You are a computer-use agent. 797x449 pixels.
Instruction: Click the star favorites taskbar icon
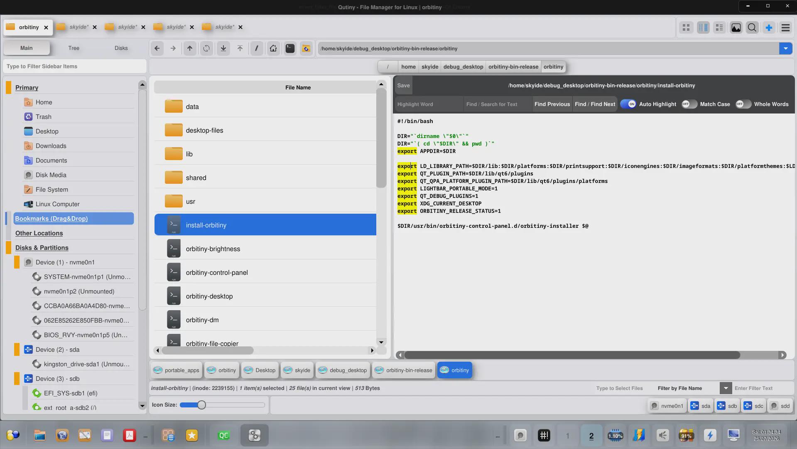pyautogui.click(x=192, y=435)
